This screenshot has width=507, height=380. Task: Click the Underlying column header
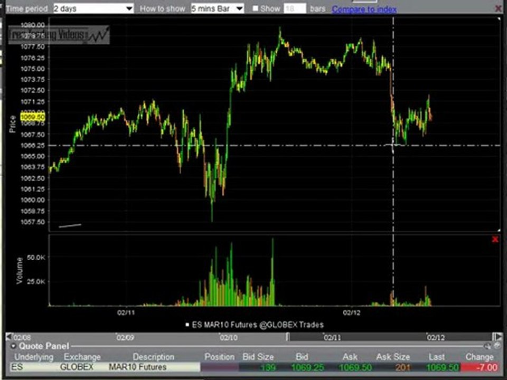pos(34,357)
